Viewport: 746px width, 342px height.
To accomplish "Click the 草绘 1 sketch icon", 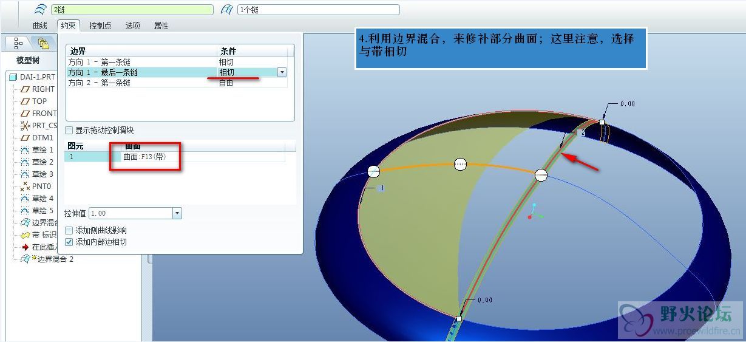I will pos(25,149).
